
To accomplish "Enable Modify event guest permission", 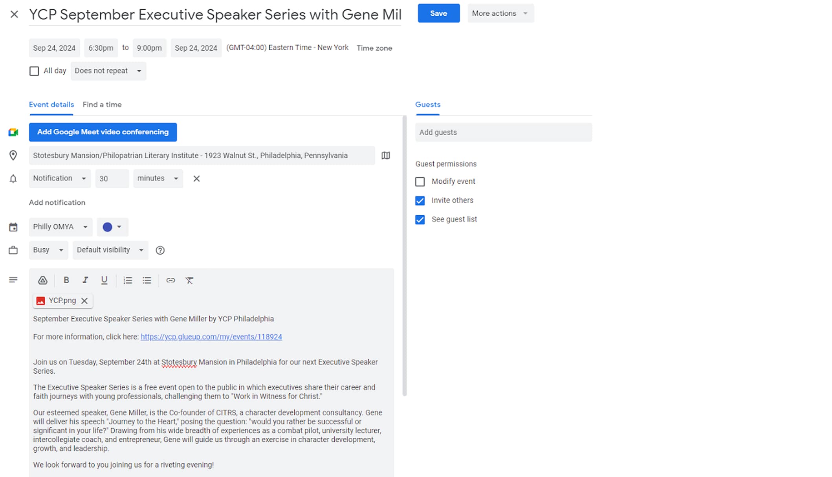I will (x=420, y=182).
